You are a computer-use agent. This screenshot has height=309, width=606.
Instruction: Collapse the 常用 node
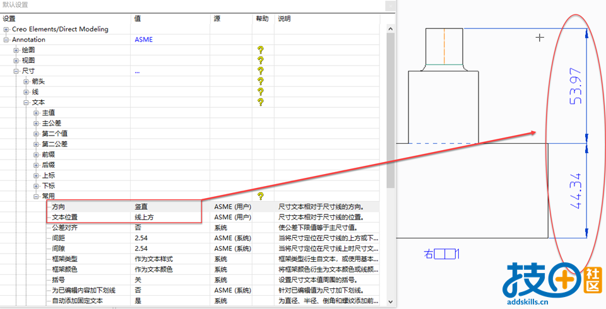[37, 196]
